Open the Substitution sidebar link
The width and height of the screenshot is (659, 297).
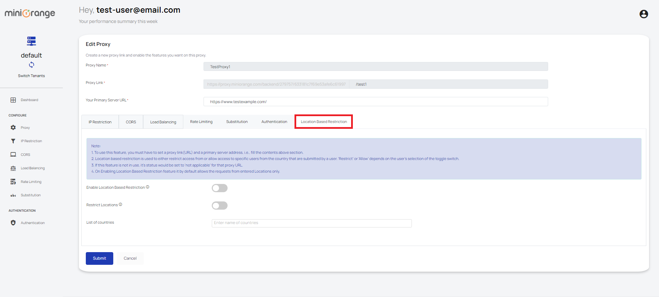(31, 195)
